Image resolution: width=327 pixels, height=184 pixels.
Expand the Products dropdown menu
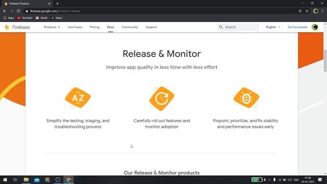[52, 27]
